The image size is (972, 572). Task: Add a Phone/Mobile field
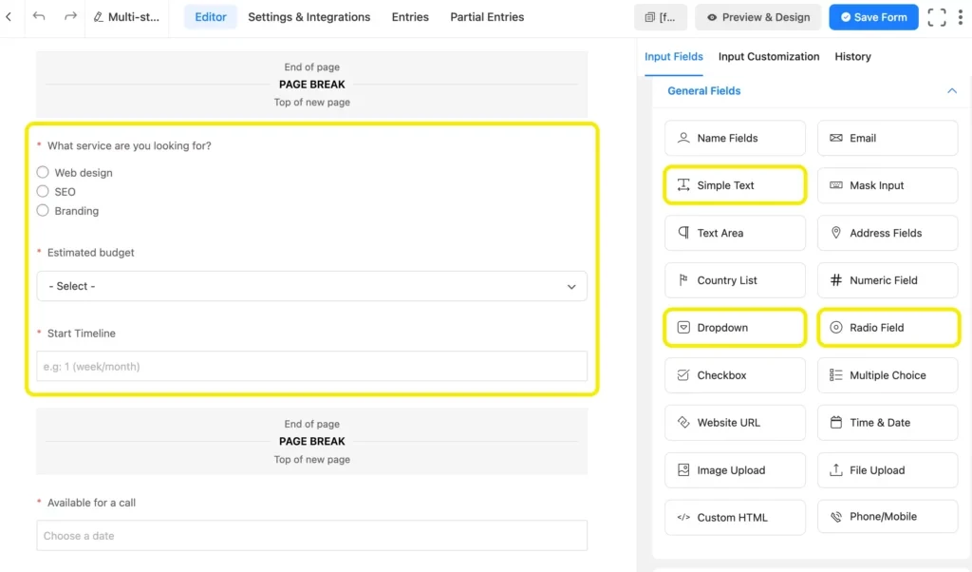click(887, 517)
